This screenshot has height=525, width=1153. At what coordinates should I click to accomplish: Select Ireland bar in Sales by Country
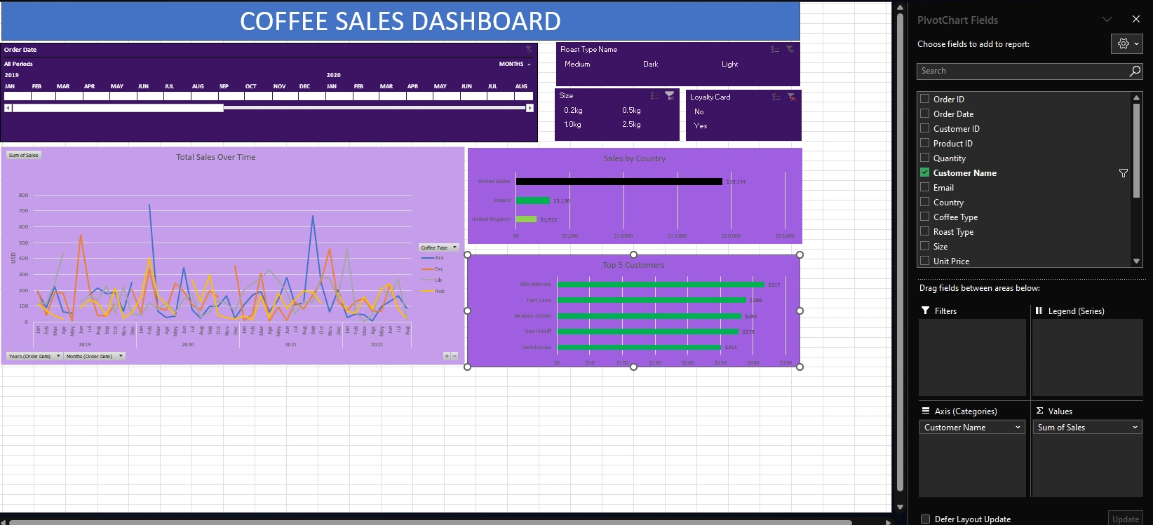point(533,200)
